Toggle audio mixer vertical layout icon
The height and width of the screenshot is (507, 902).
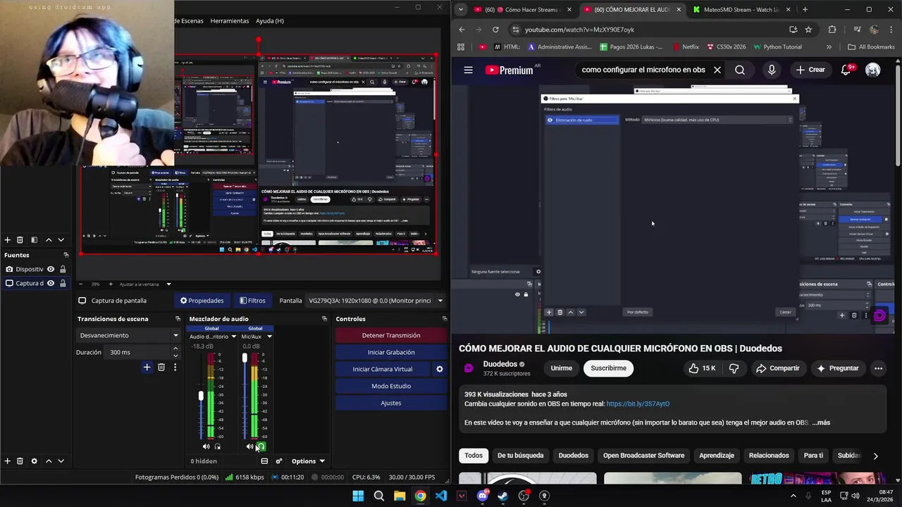[x=264, y=461]
